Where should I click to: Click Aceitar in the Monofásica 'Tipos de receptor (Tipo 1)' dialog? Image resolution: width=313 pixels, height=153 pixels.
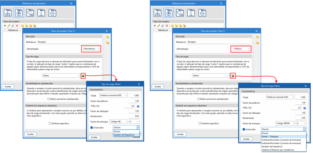coord(31,134)
